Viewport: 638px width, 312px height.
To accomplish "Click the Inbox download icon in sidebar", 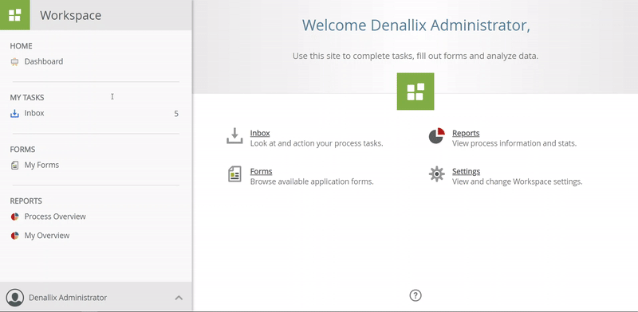I will coord(14,113).
